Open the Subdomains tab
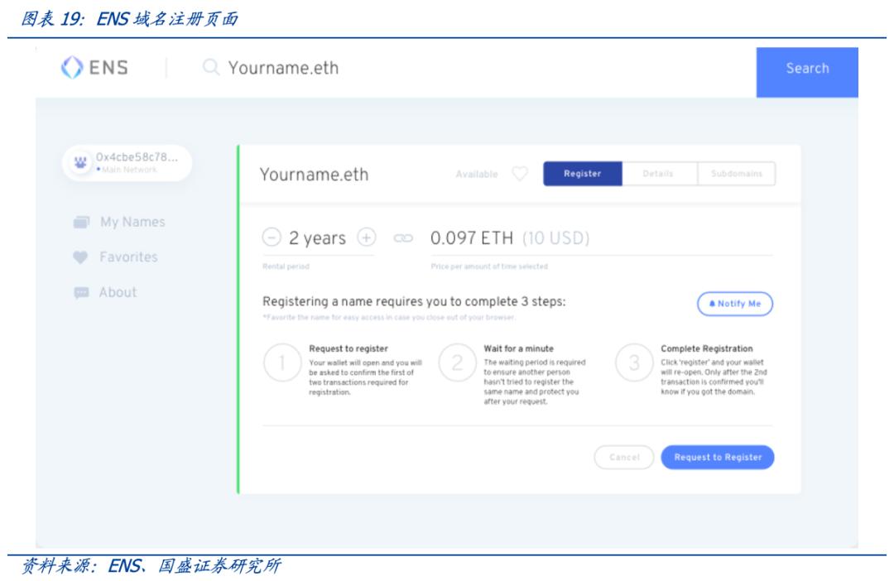The height and width of the screenshot is (581, 894). pos(736,174)
